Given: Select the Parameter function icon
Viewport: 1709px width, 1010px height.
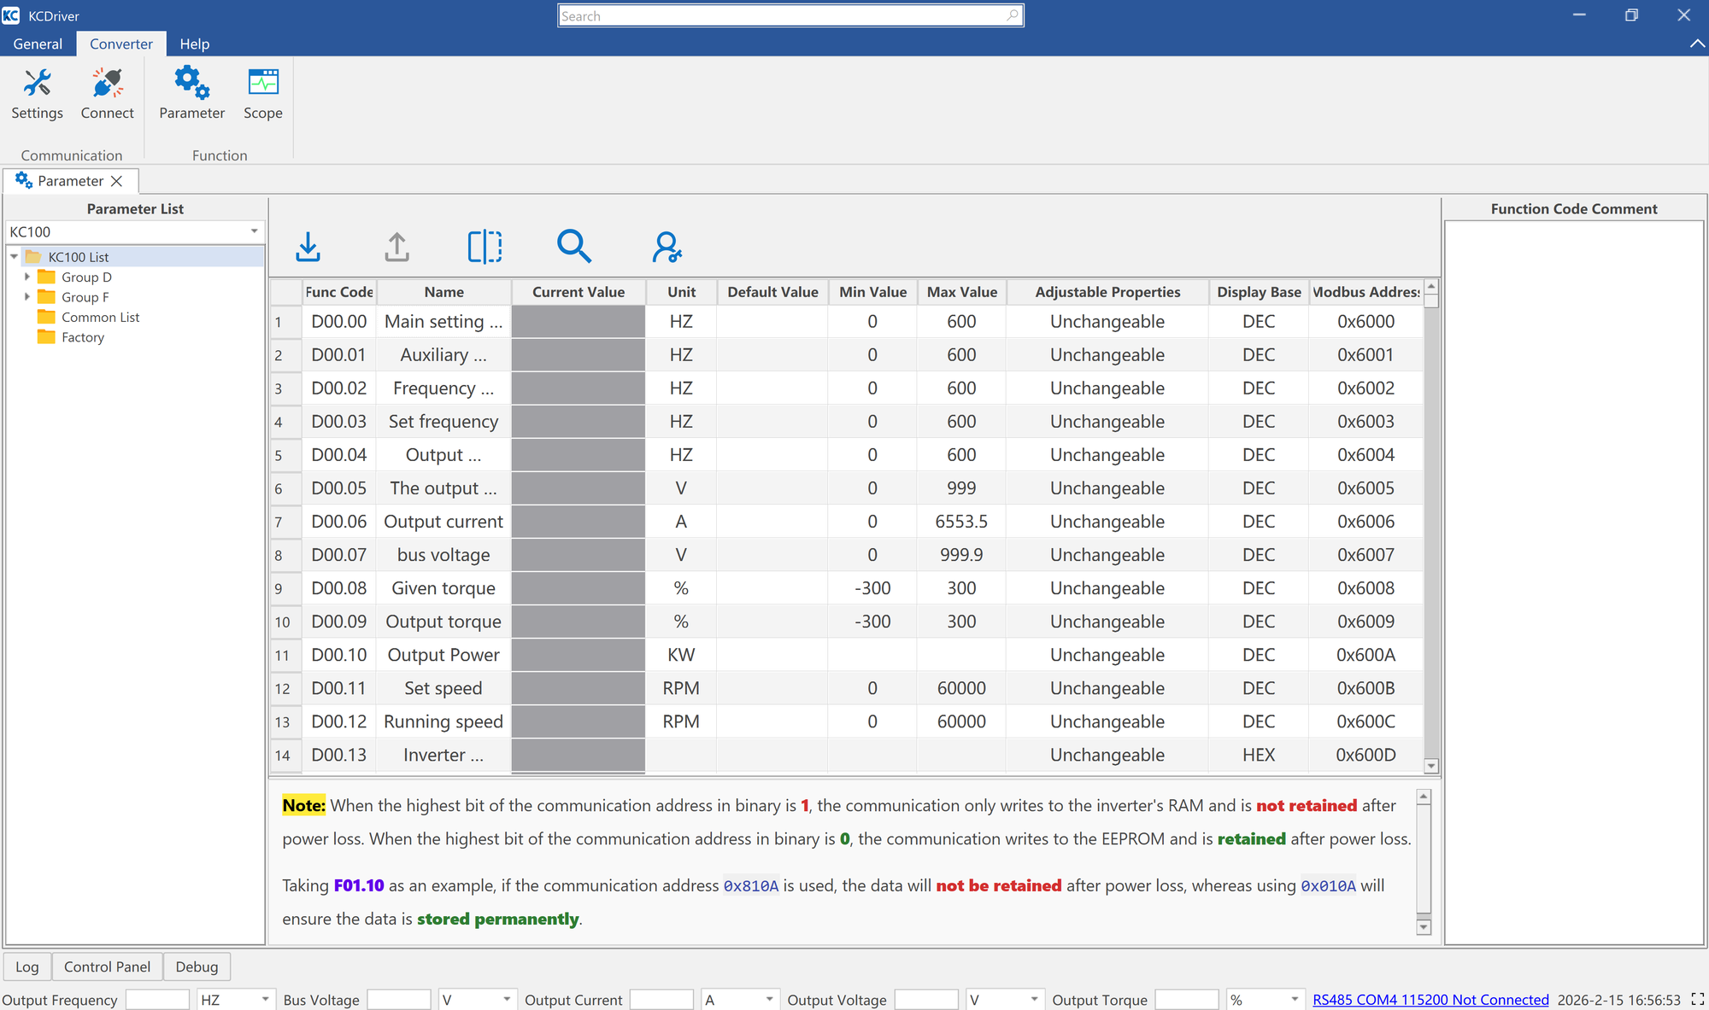Looking at the screenshot, I should pos(191,94).
